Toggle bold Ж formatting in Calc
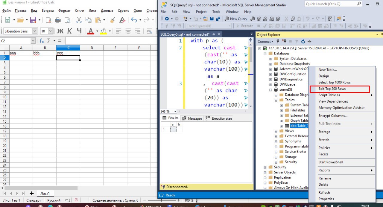The height and width of the screenshot is (207, 383). pos(60,31)
